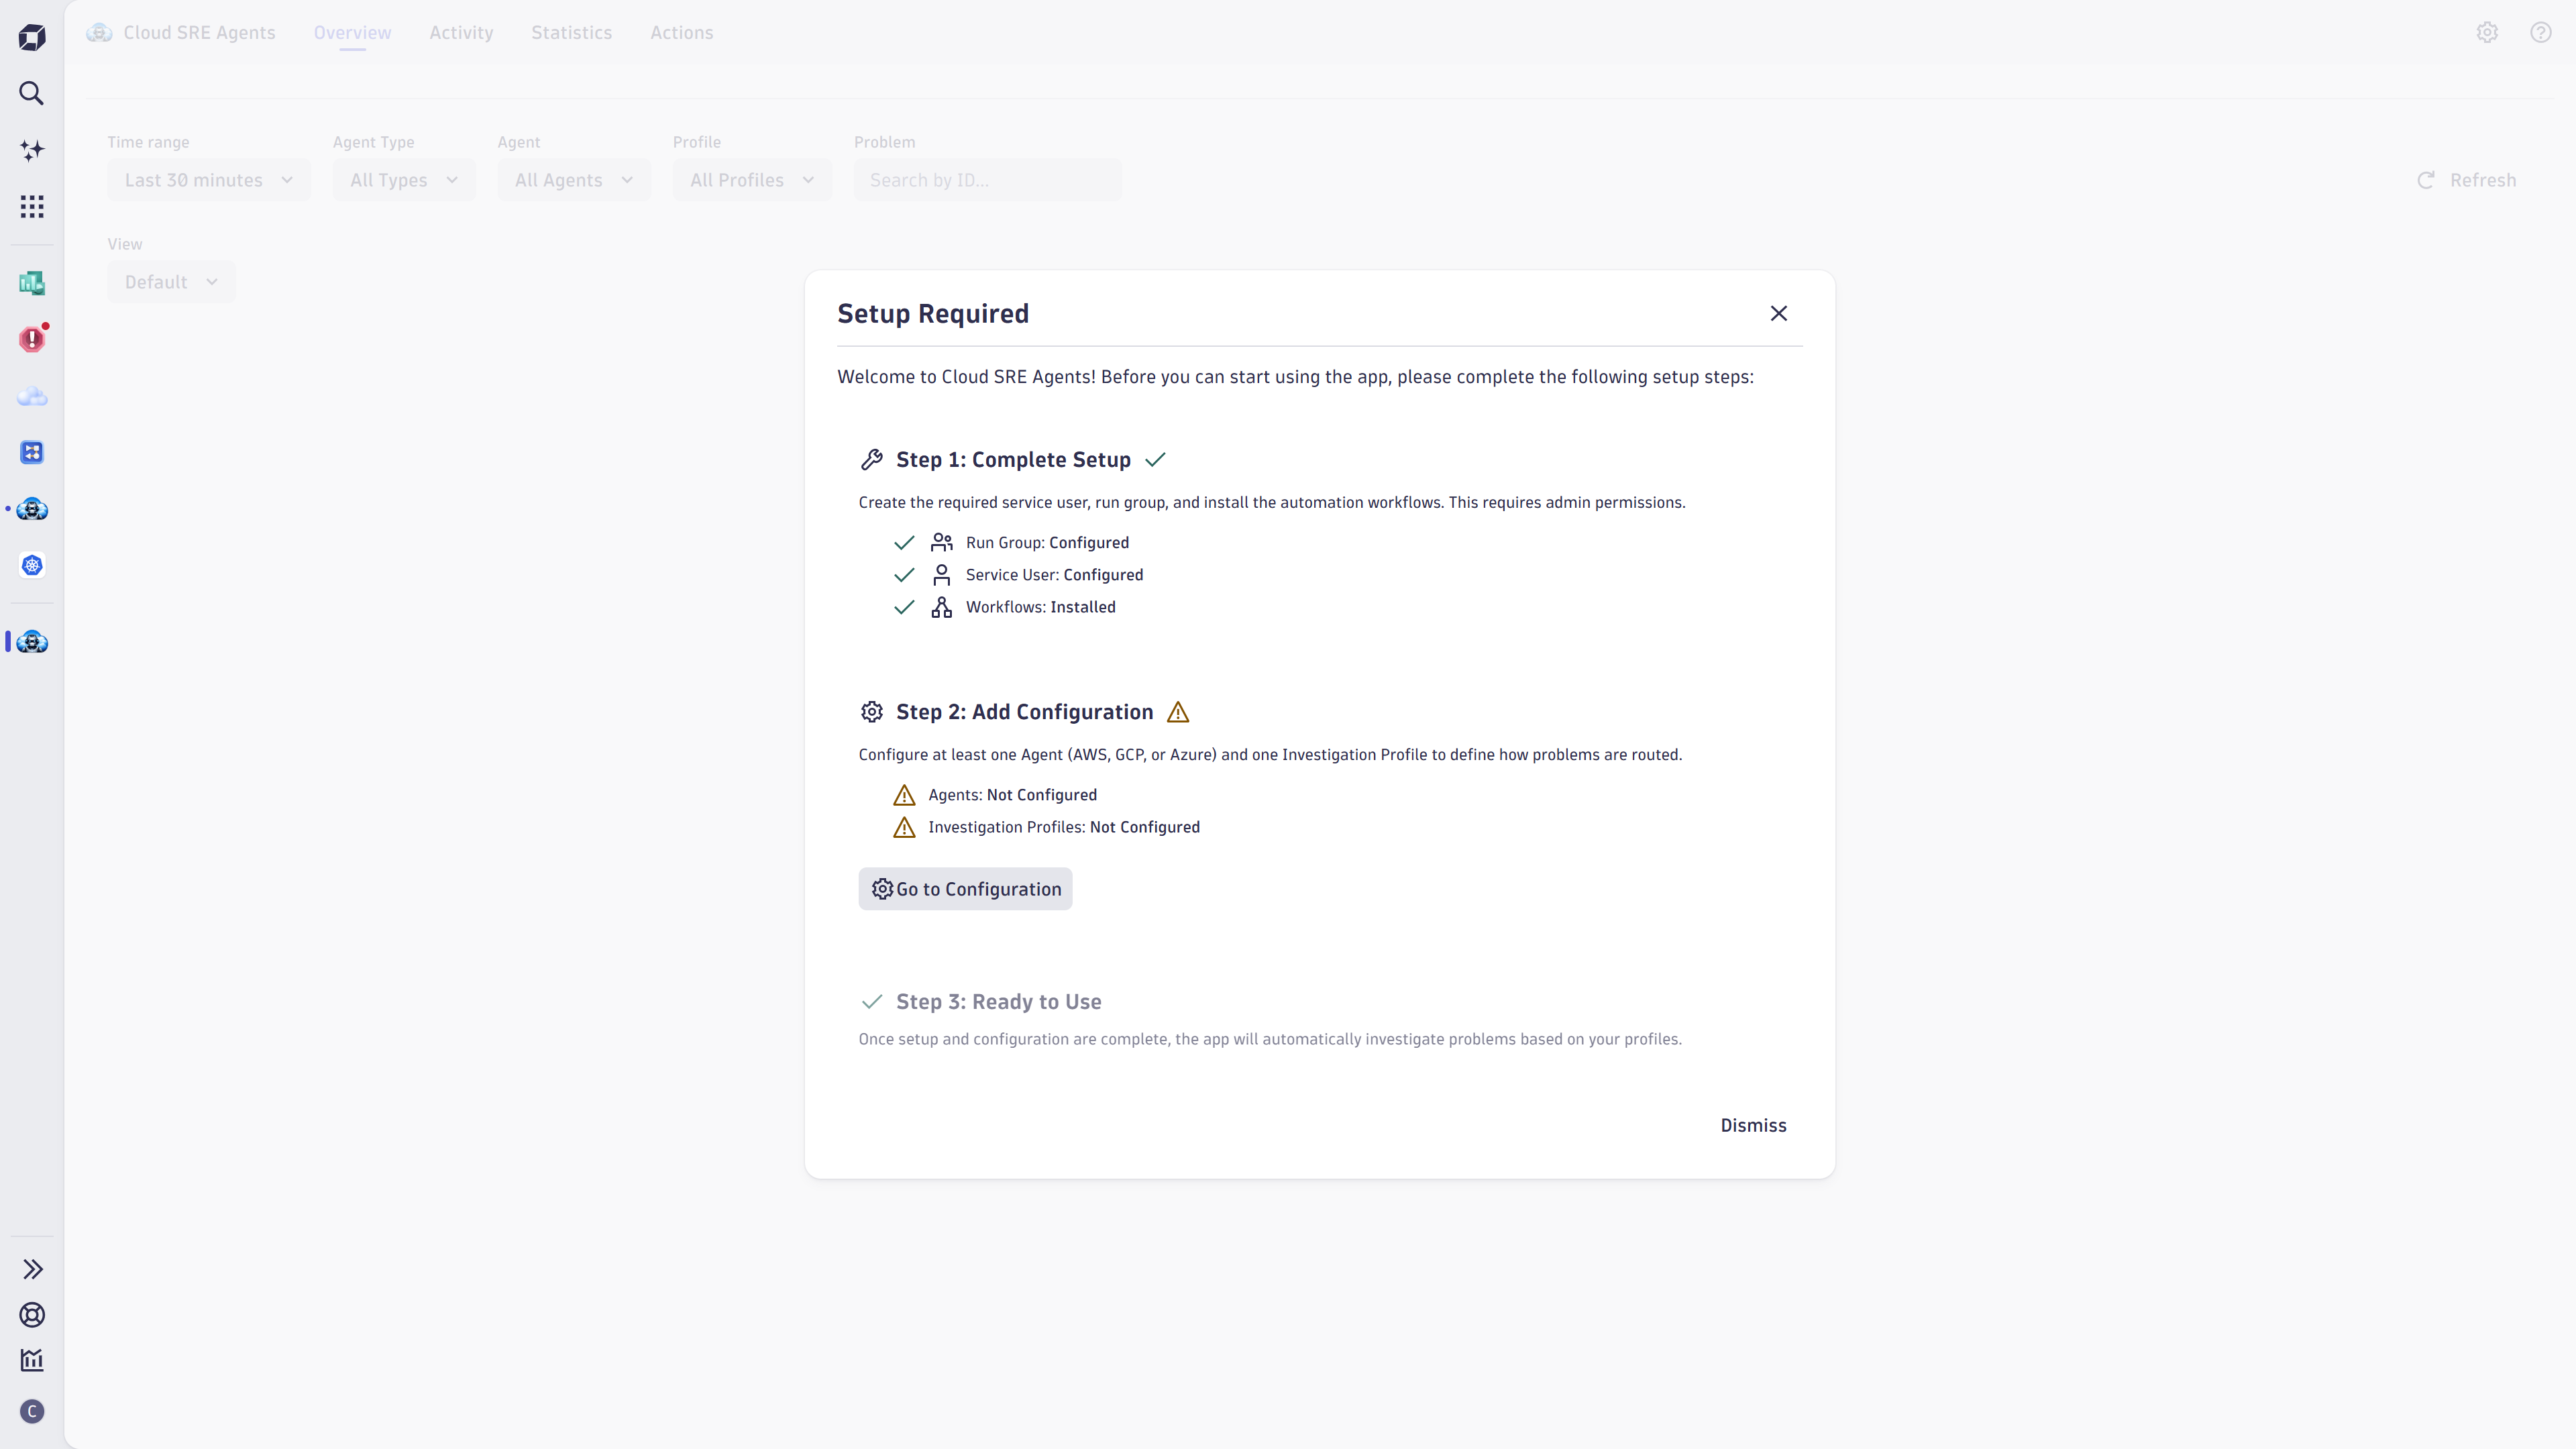Screen dimensions: 2576x1449
Task: Click Go to Configuration button
Action: click(965, 889)
